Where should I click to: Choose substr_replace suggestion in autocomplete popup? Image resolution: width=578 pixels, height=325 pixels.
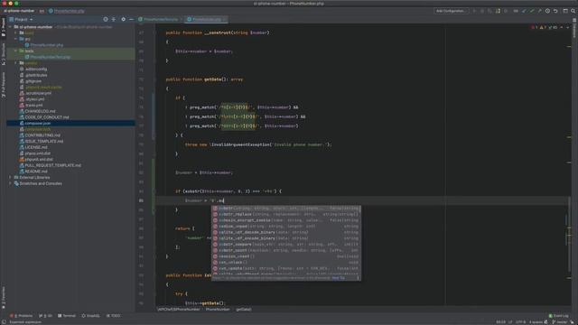(x=286, y=215)
